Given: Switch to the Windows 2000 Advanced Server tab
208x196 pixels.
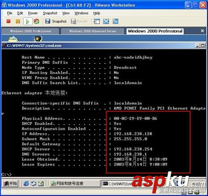Looking at the screenshot, I should tap(93, 31).
